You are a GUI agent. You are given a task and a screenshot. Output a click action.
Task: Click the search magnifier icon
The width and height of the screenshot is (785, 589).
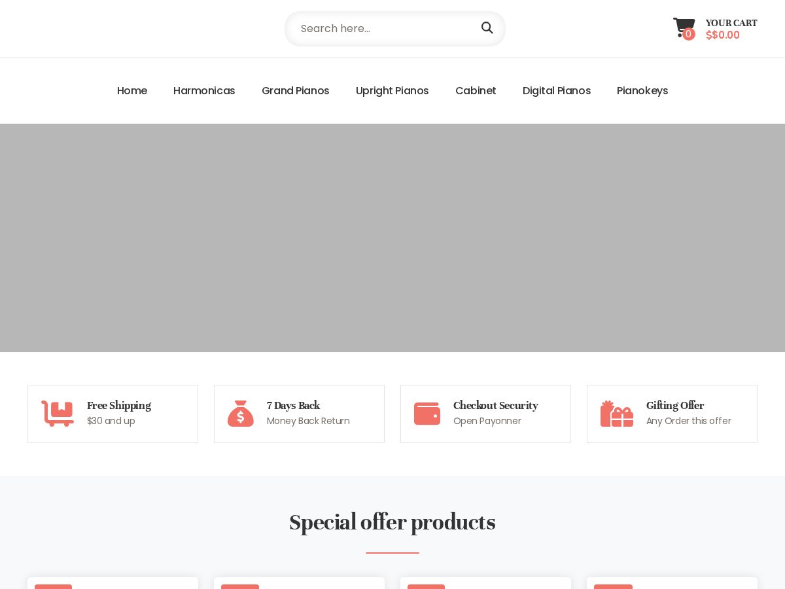pyautogui.click(x=487, y=27)
